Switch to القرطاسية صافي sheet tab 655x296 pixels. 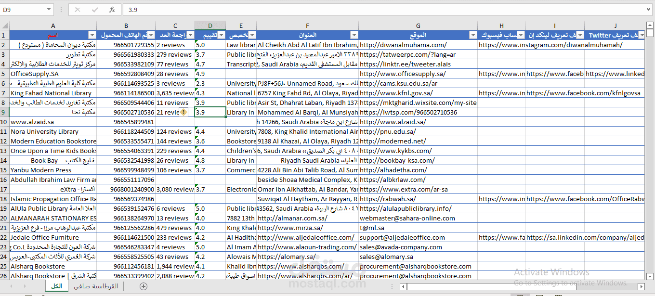tap(95, 286)
